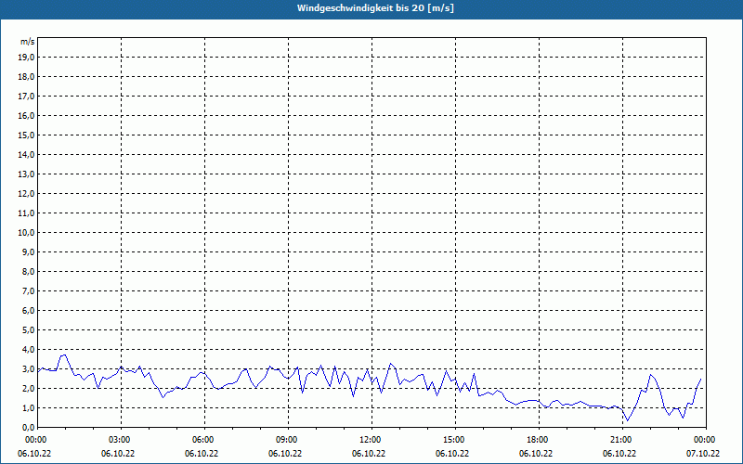Click the 7,0 y-axis label
This screenshot has height=464, width=743.
pos(30,291)
